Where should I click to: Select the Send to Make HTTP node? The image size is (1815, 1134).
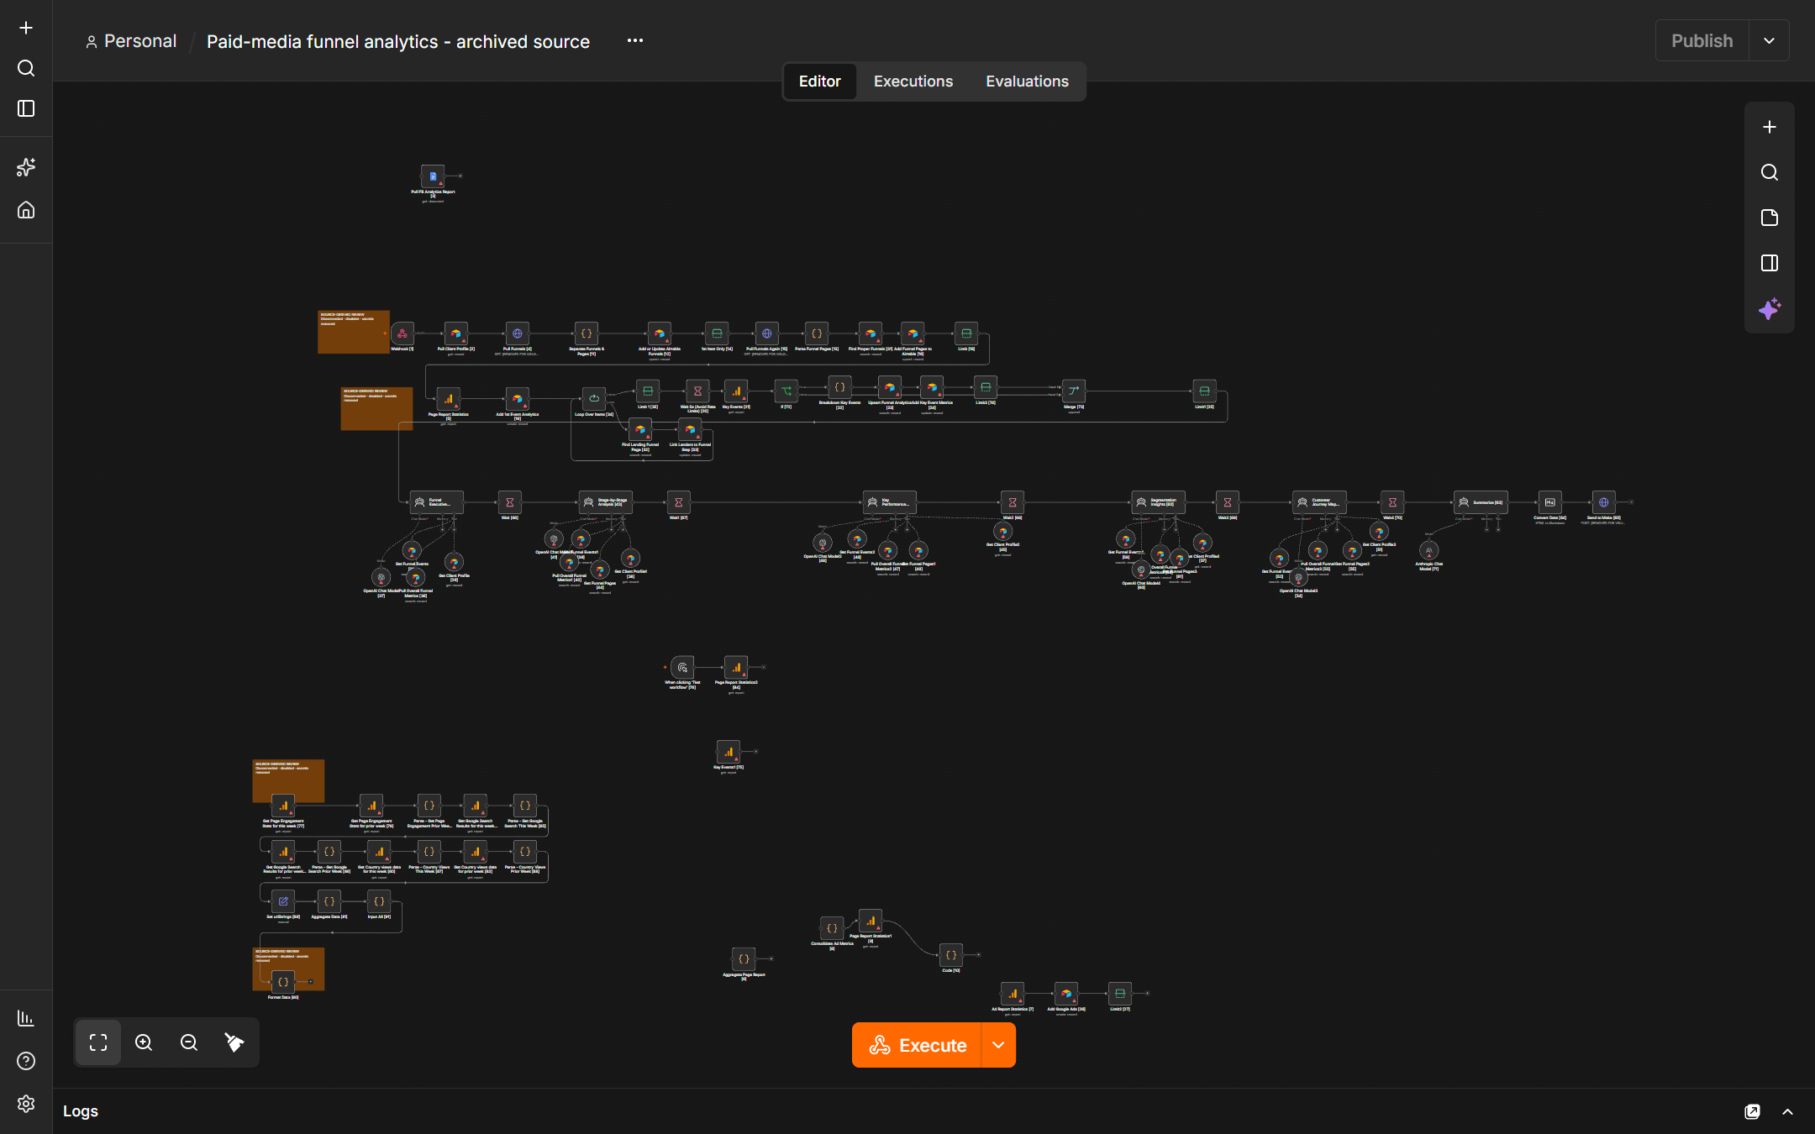1603,502
